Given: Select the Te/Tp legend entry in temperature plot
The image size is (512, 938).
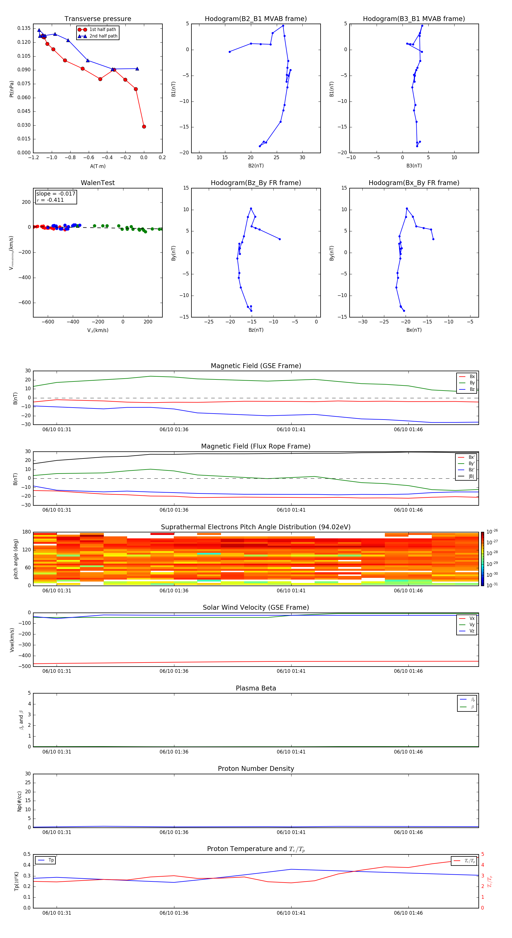Looking at the screenshot, I should point(464,861).
